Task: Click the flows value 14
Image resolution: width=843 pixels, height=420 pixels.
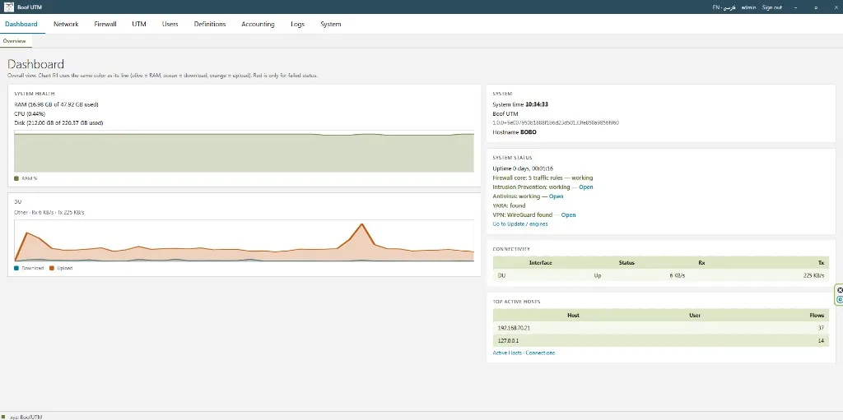Action: click(821, 340)
